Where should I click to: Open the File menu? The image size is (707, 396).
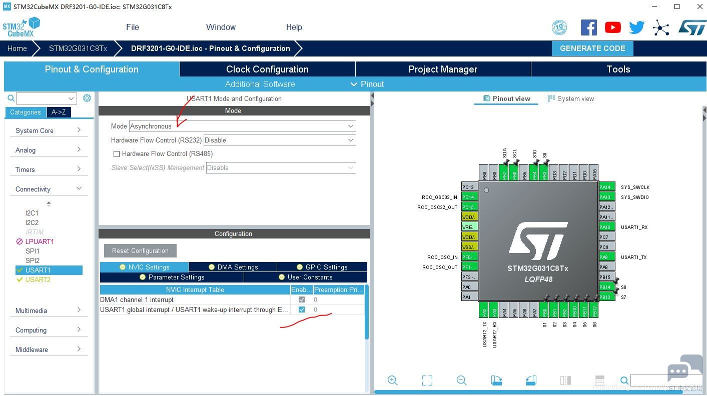[133, 27]
